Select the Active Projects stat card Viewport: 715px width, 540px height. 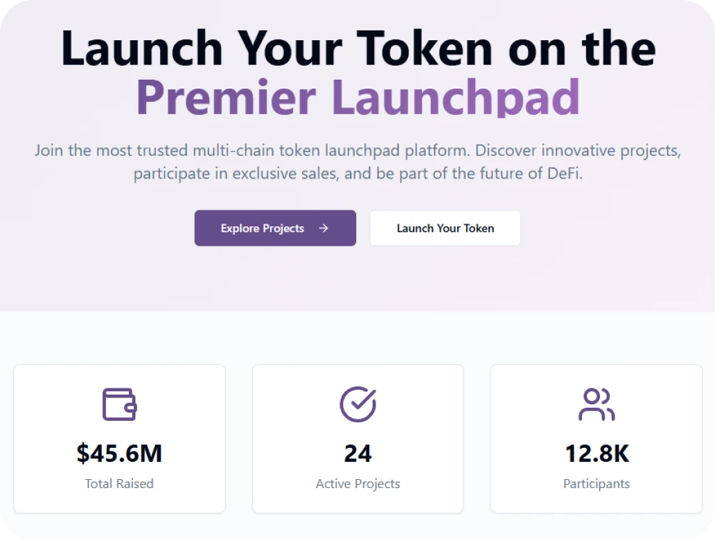357,439
